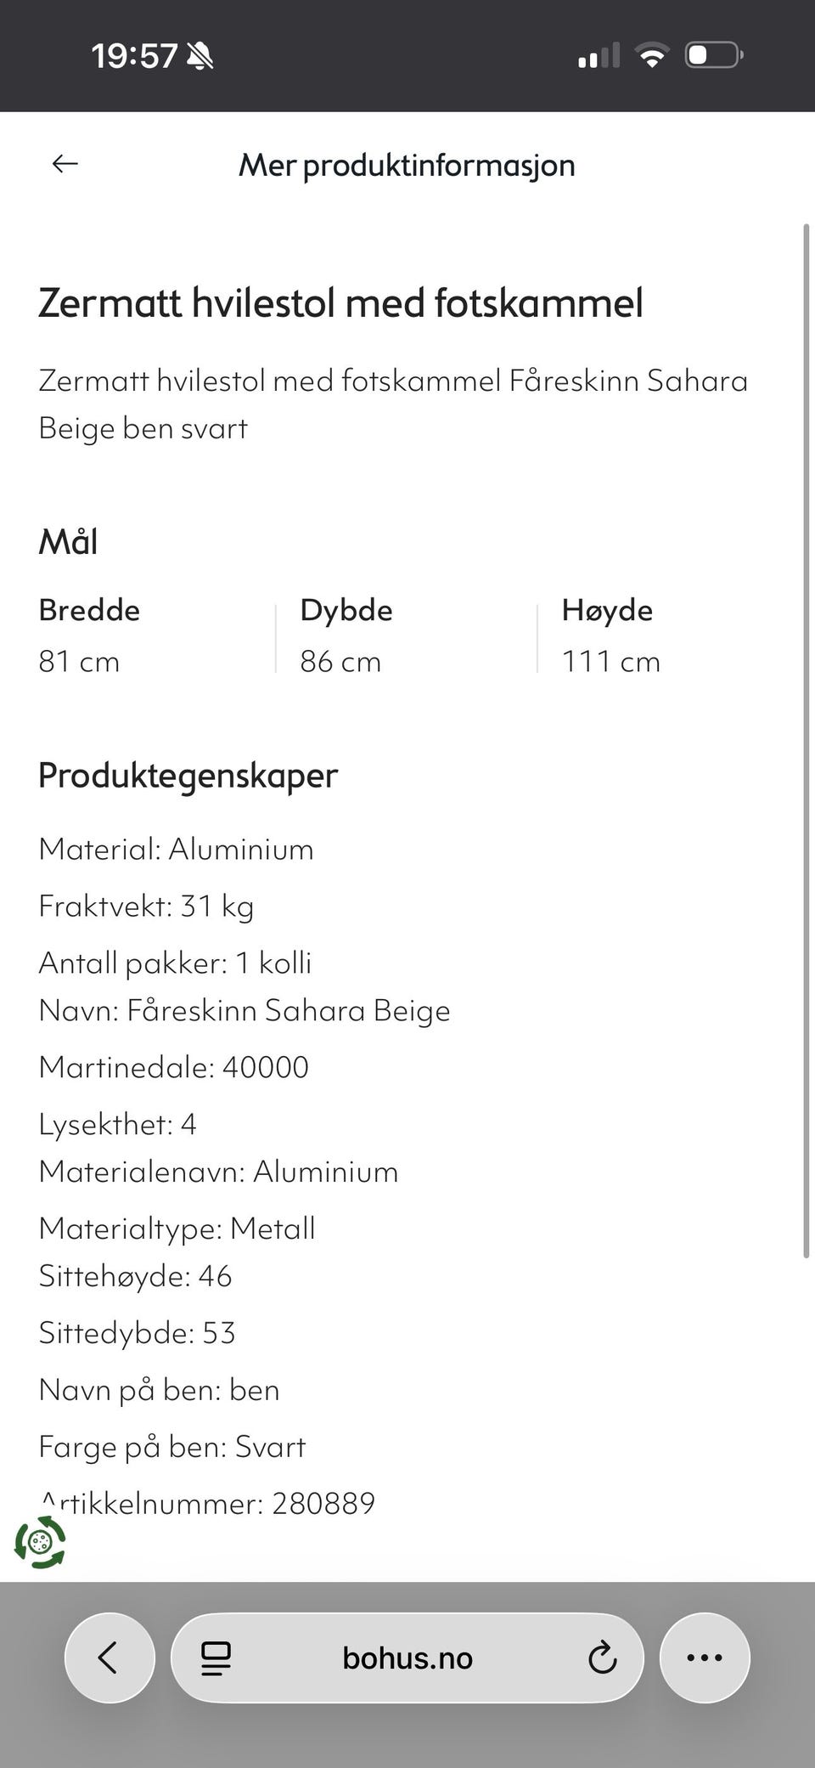Tap the browser back chevron button

(x=110, y=1657)
